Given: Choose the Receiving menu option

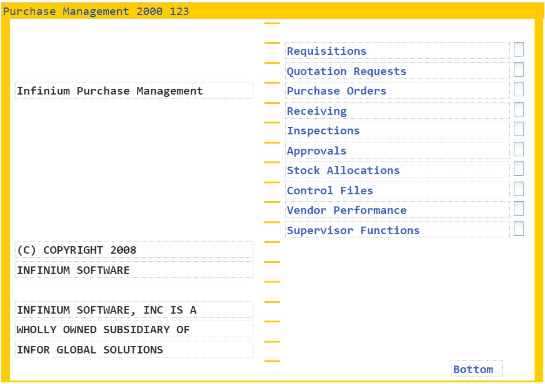Looking at the screenshot, I should click(x=397, y=111).
